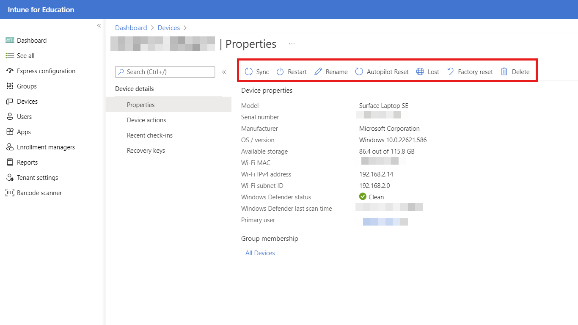Open Express configuration in the sidebar
Image resolution: width=578 pixels, height=325 pixels.
(46, 71)
